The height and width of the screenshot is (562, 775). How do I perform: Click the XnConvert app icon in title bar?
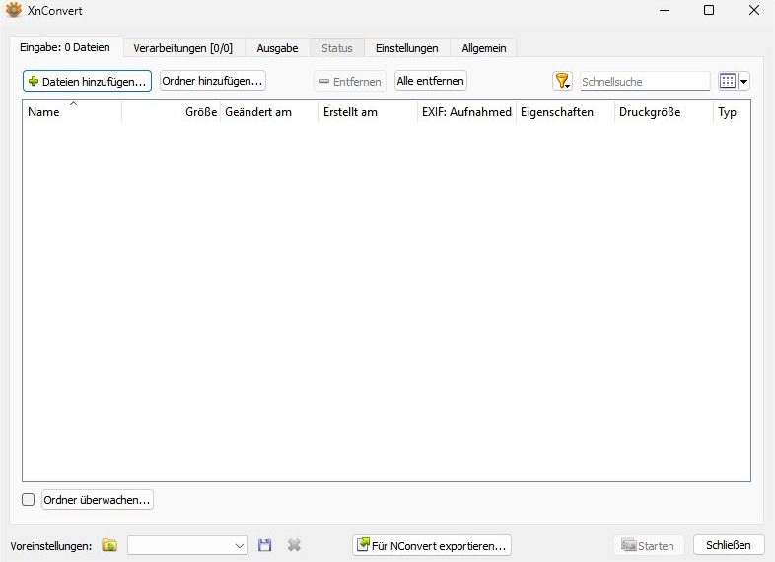click(14, 10)
